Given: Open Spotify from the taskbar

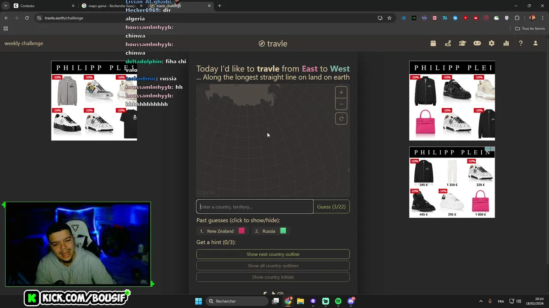Looking at the screenshot, I should click(338, 301).
